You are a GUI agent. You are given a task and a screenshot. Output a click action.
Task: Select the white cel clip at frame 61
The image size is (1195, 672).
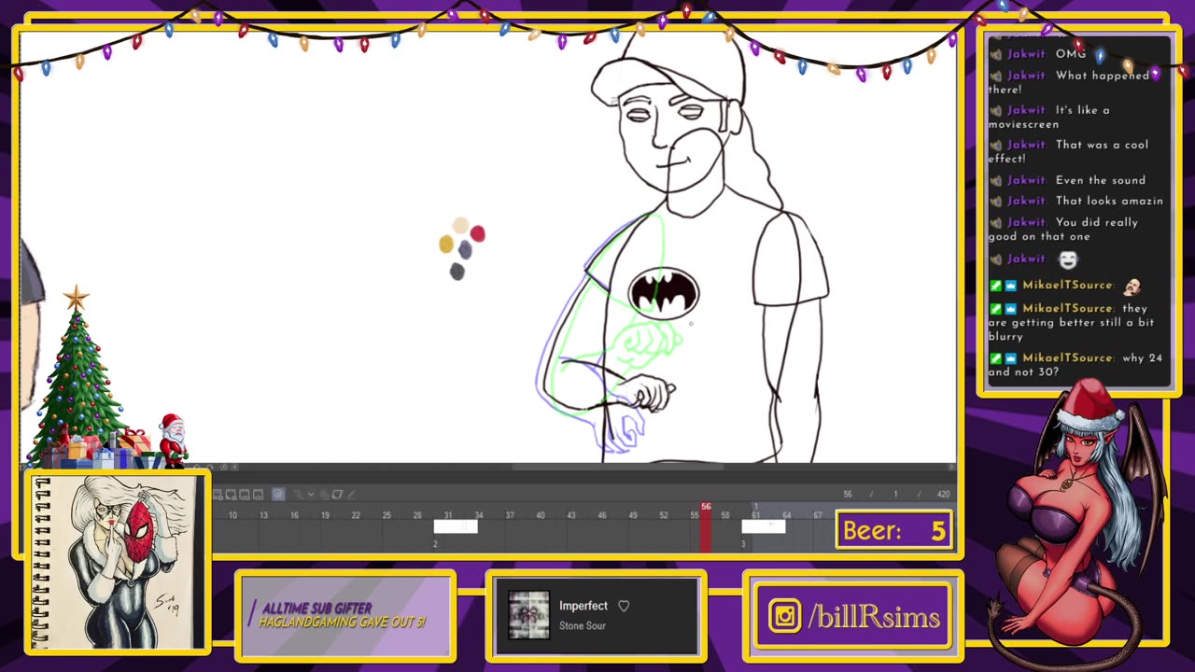pos(763,526)
